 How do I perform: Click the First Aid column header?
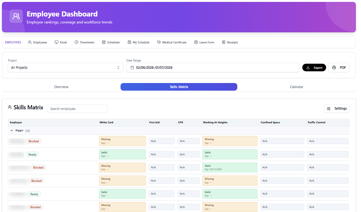coord(154,122)
